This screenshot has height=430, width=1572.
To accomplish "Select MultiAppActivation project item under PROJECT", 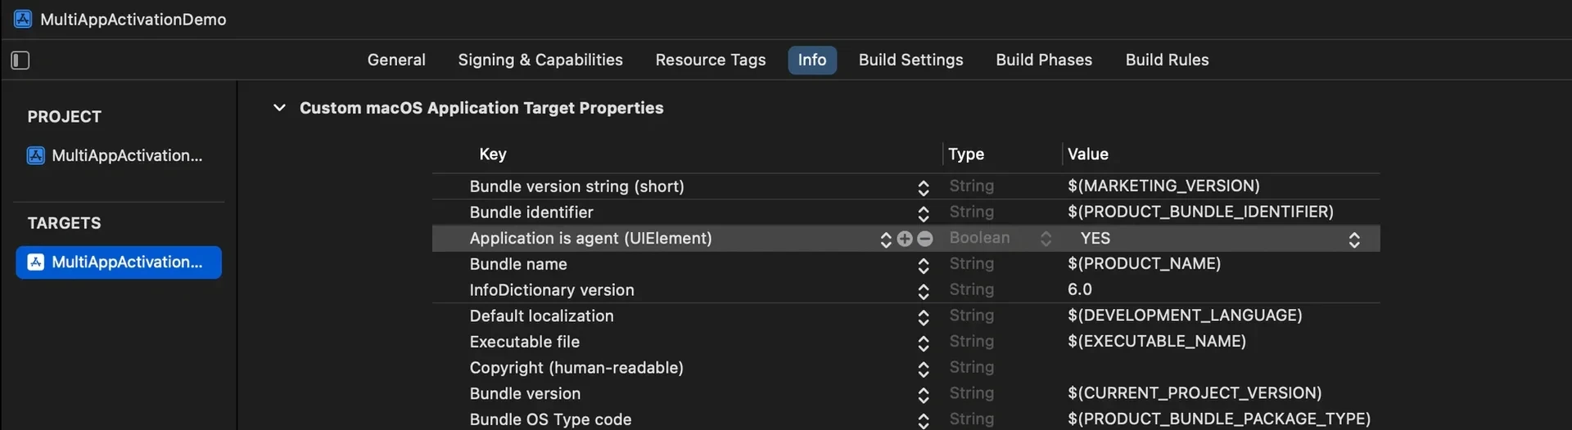I will point(115,155).
